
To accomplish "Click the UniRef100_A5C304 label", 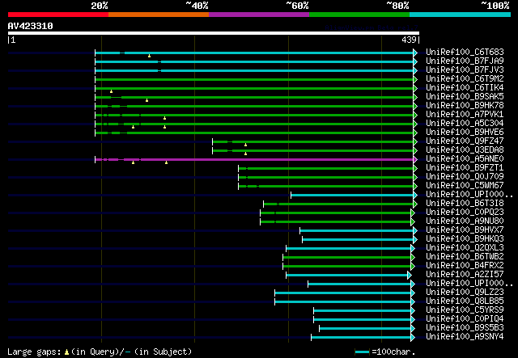I will coord(465,124).
